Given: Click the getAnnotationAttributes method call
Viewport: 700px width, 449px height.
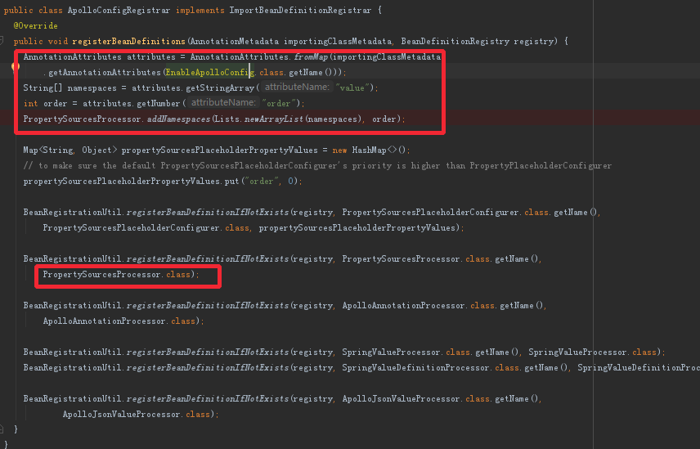Looking at the screenshot, I should point(105,72).
